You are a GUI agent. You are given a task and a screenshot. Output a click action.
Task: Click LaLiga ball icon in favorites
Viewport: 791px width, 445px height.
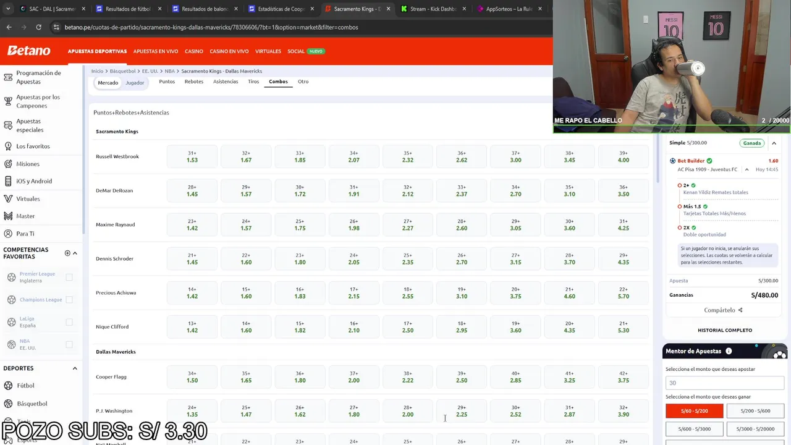(11, 322)
